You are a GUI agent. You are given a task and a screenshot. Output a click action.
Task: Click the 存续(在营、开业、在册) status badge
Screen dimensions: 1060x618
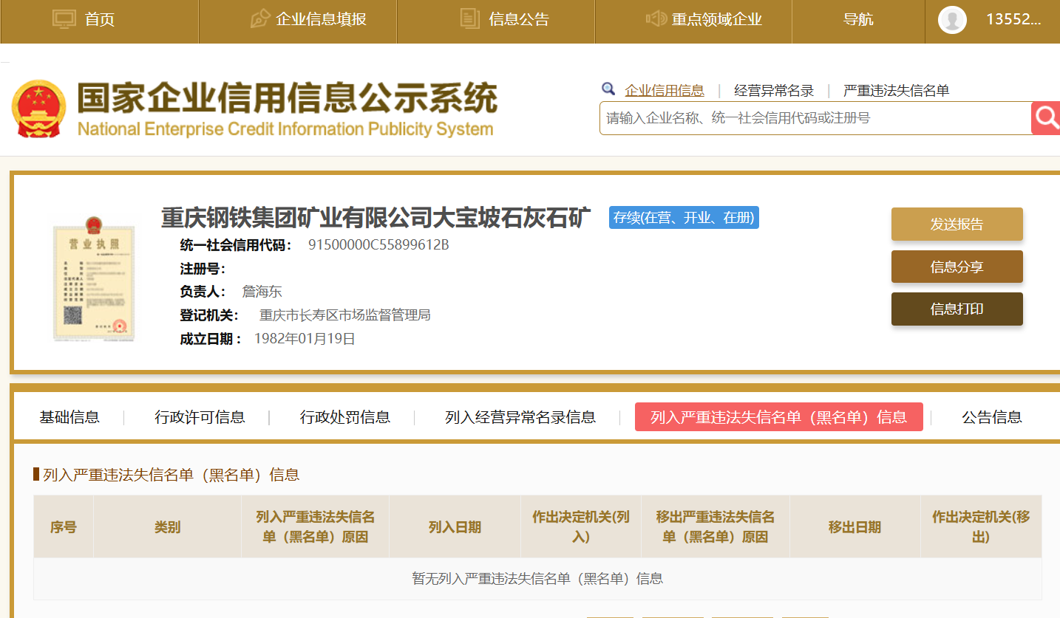coord(684,217)
